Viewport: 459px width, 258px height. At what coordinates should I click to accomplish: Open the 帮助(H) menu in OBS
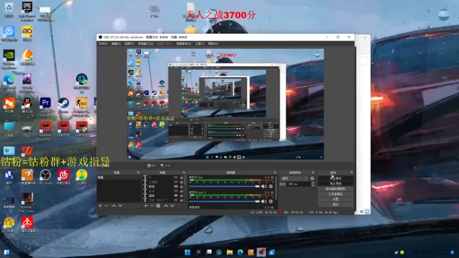213,44
